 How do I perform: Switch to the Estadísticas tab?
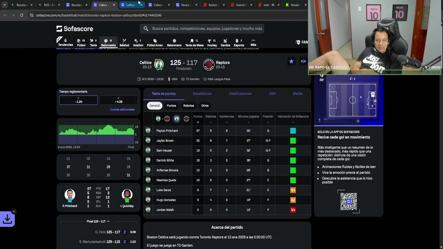(202, 94)
